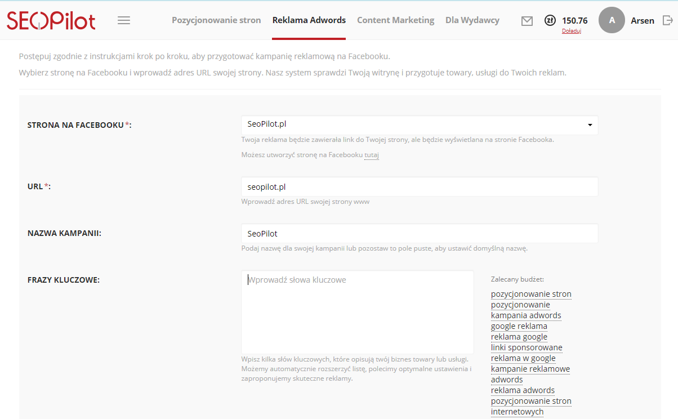Click the logout icon

(x=668, y=20)
